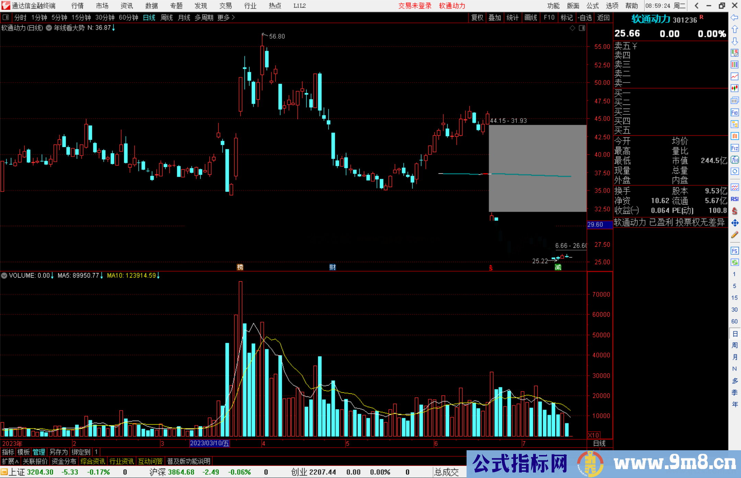Toggle the VOLUME indicator circle button

point(4,275)
